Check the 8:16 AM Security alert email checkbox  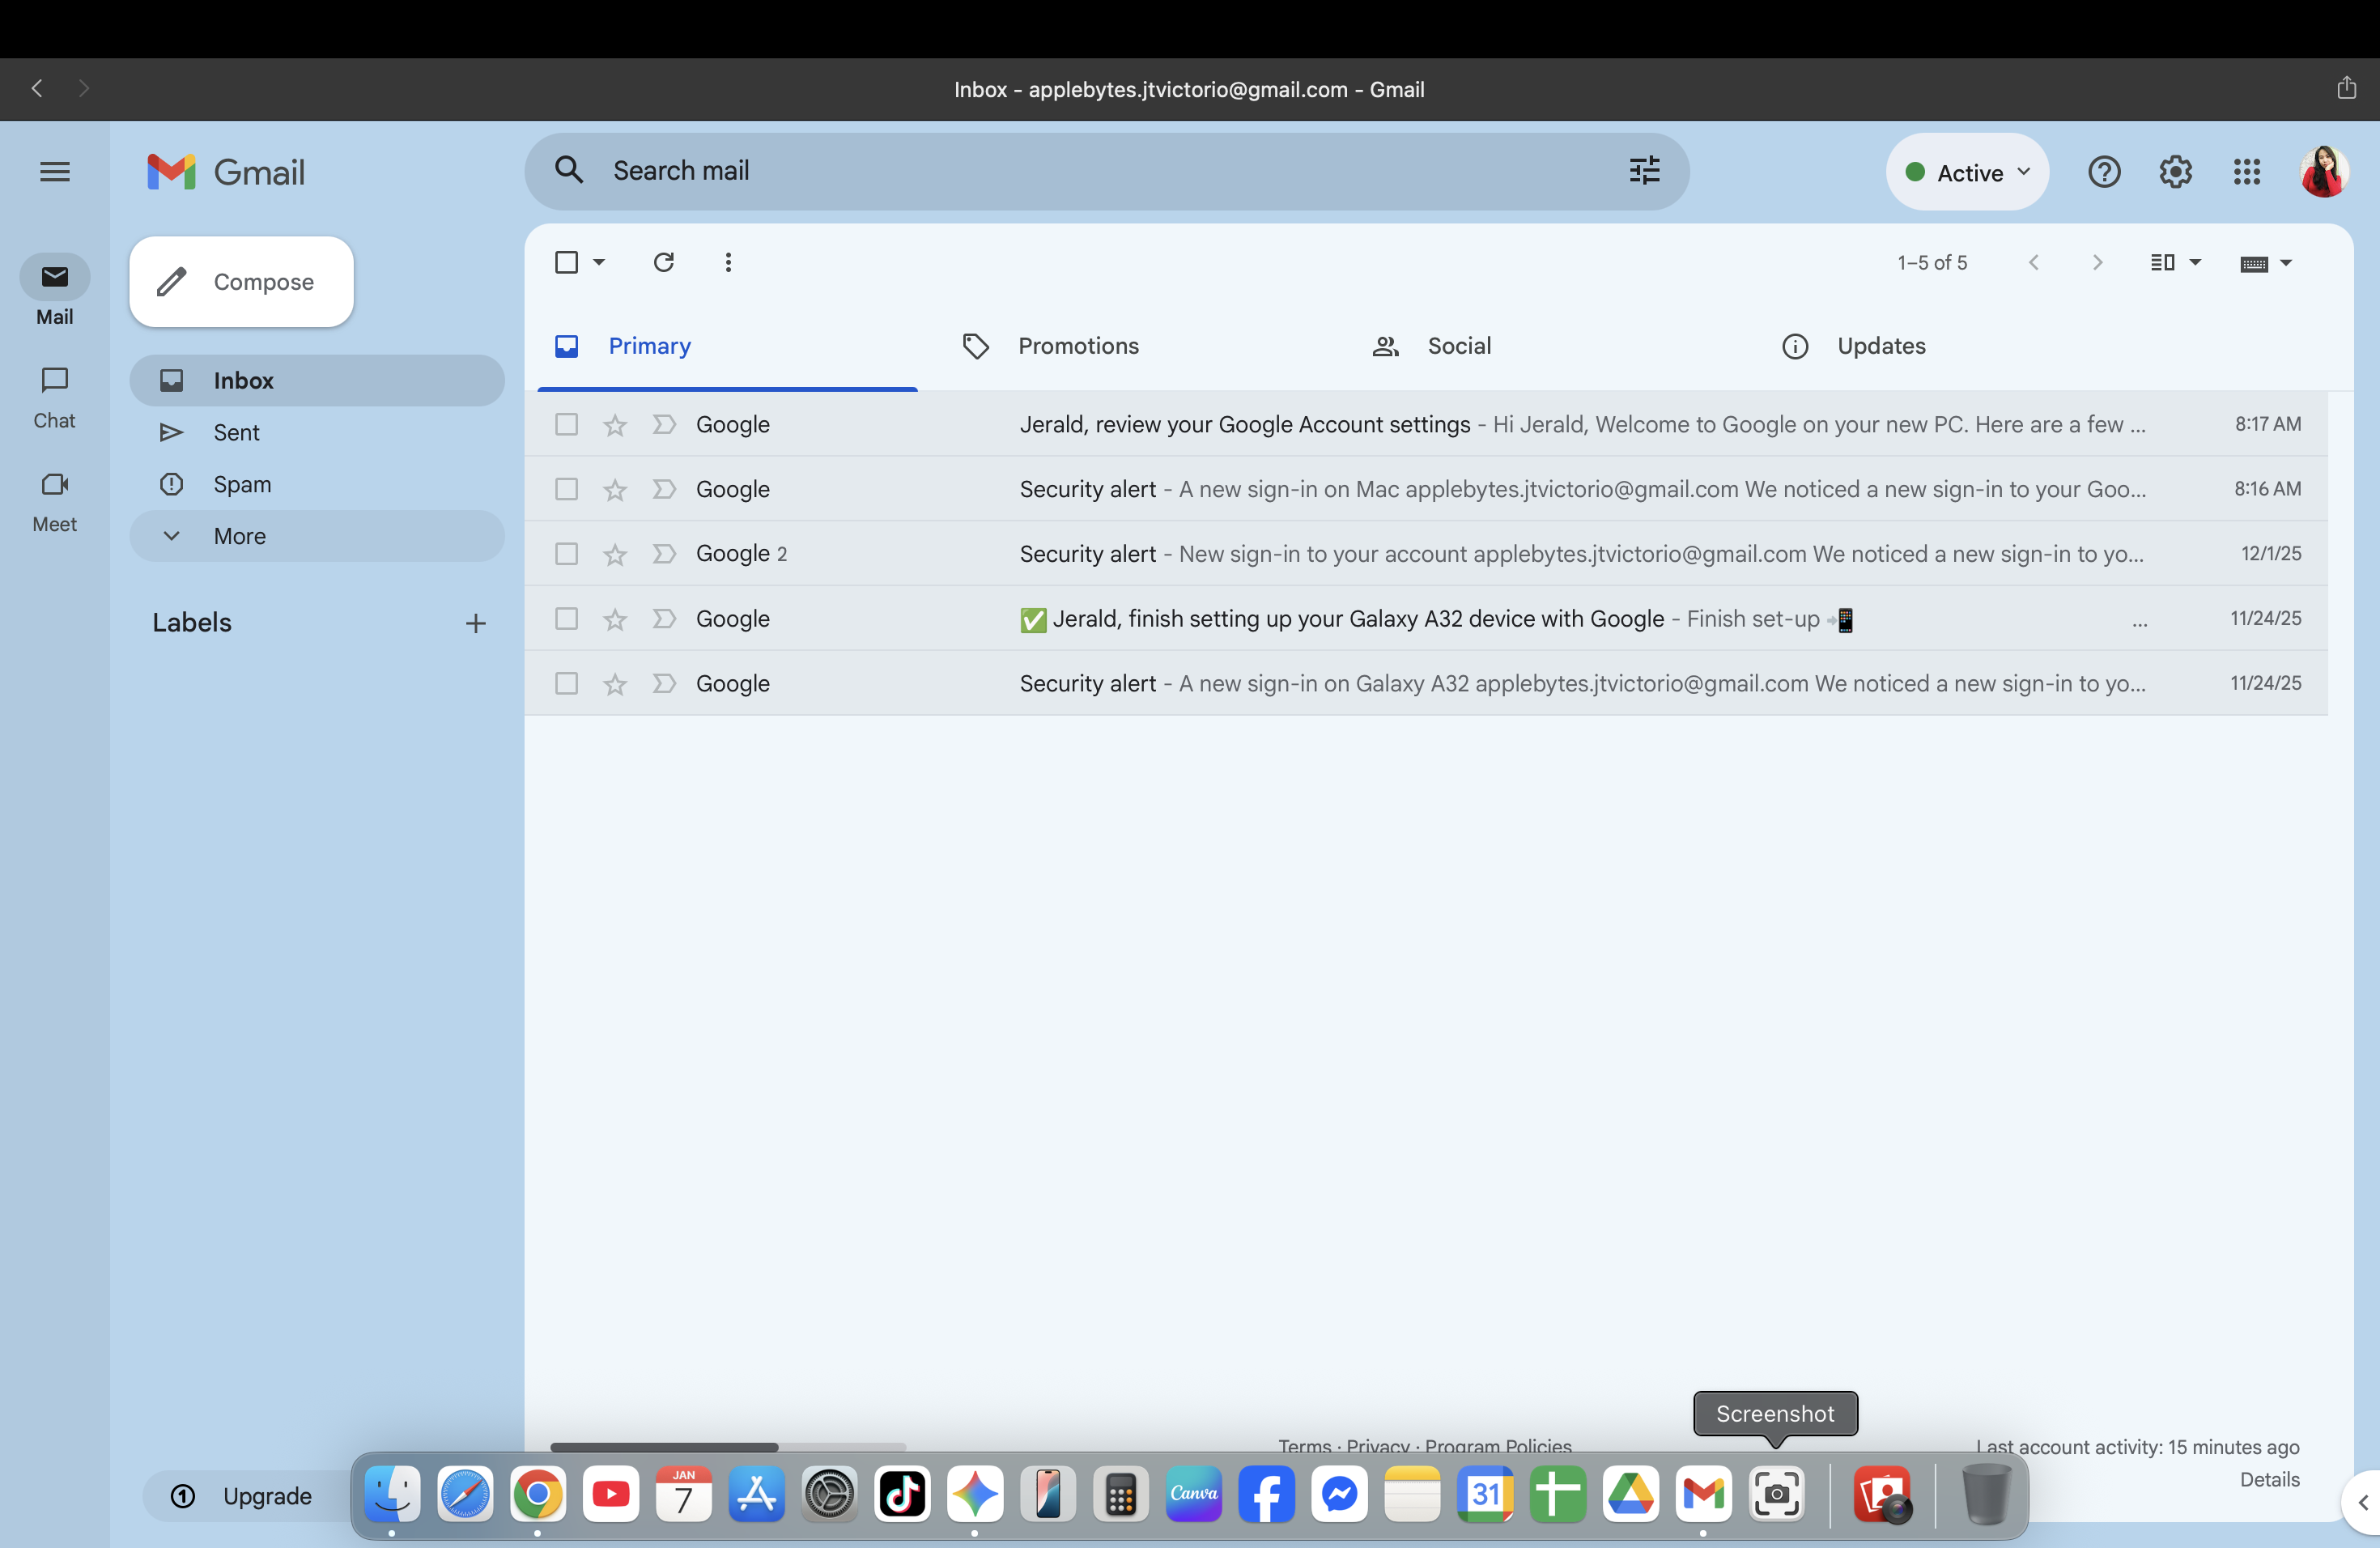click(x=566, y=489)
